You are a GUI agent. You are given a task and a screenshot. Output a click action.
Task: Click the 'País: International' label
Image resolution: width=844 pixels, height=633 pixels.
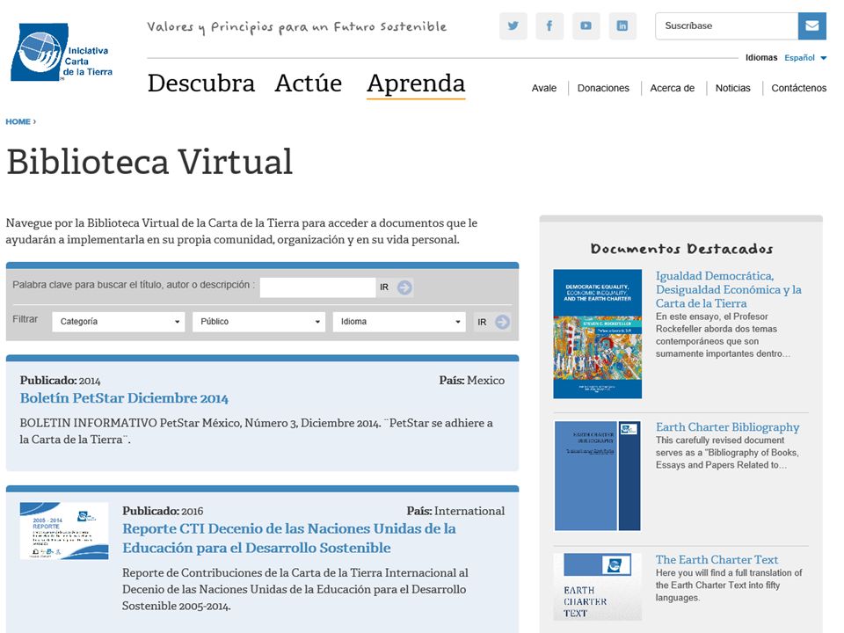[x=455, y=511]
